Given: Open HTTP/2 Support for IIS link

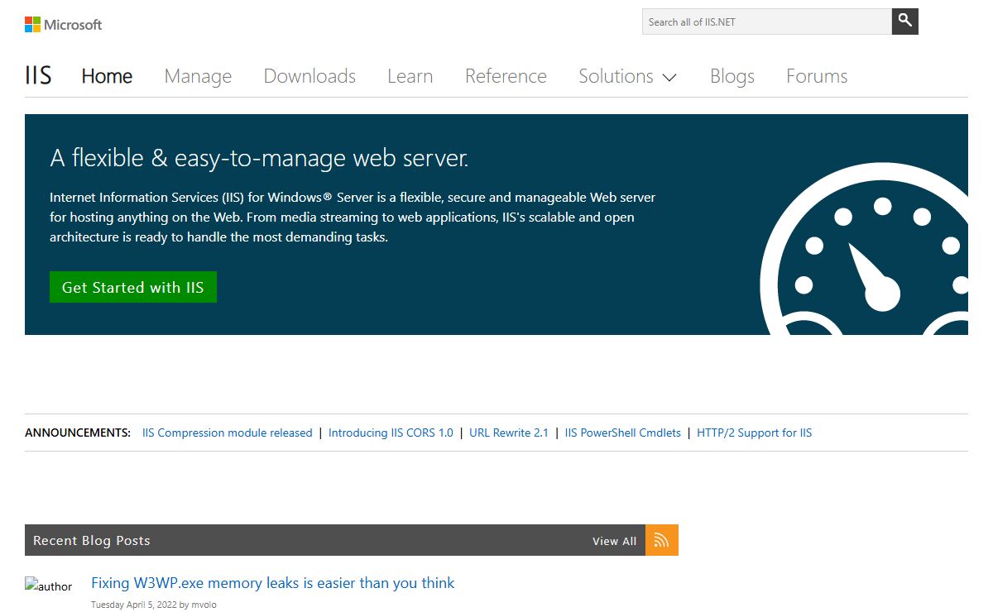Looking at the screenshot, I should 755,433.
